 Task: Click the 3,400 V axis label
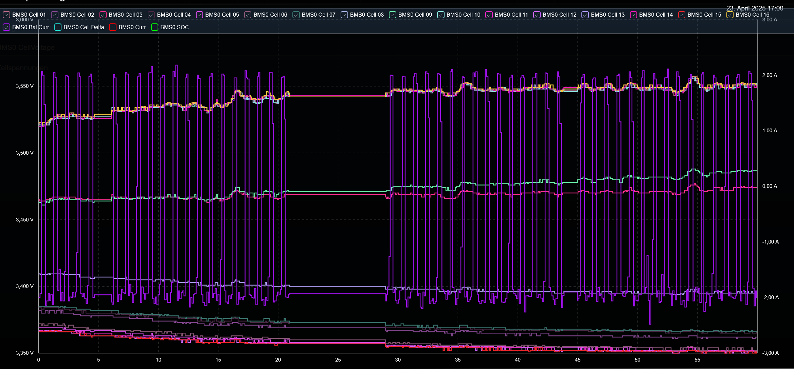click(x=25, y=286)
